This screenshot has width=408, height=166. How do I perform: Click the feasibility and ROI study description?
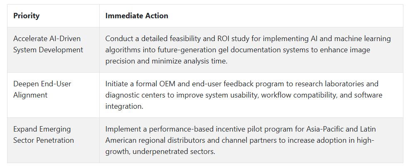pyautogui.click(x=248, y=50)
